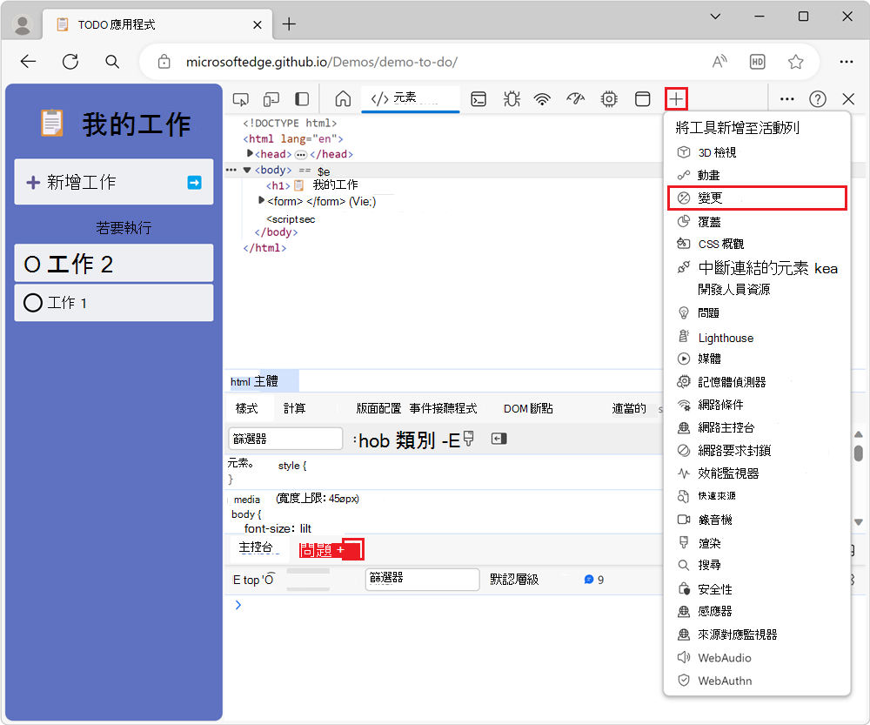Choose 媒體 in the tools menu
Screen dimensions: 870x725
pos(757,359)
